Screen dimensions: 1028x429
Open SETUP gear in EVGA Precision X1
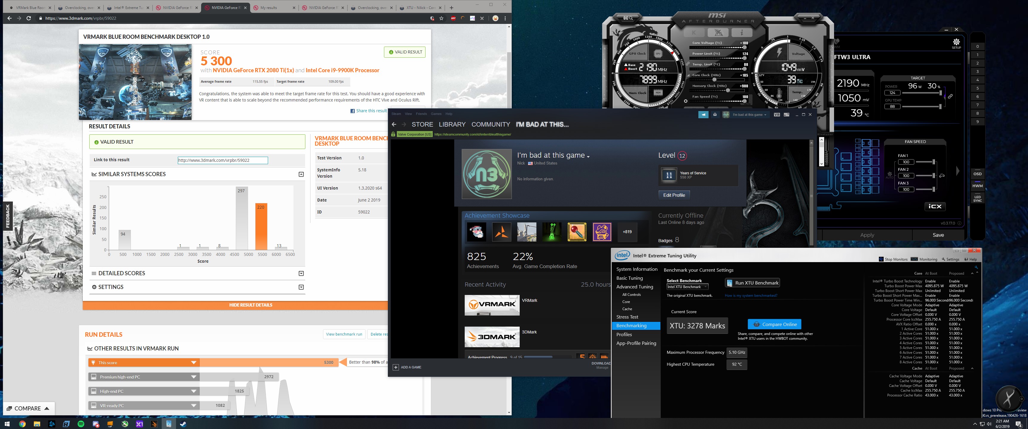956,44
